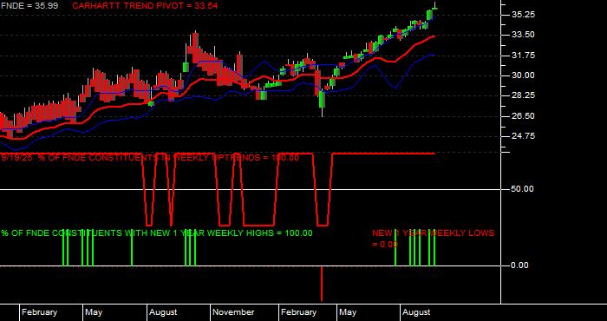Viewport: 607px width, 321px height.
Task: Select the new 1 year weekly highs label
Action: (x=156, y=233)
